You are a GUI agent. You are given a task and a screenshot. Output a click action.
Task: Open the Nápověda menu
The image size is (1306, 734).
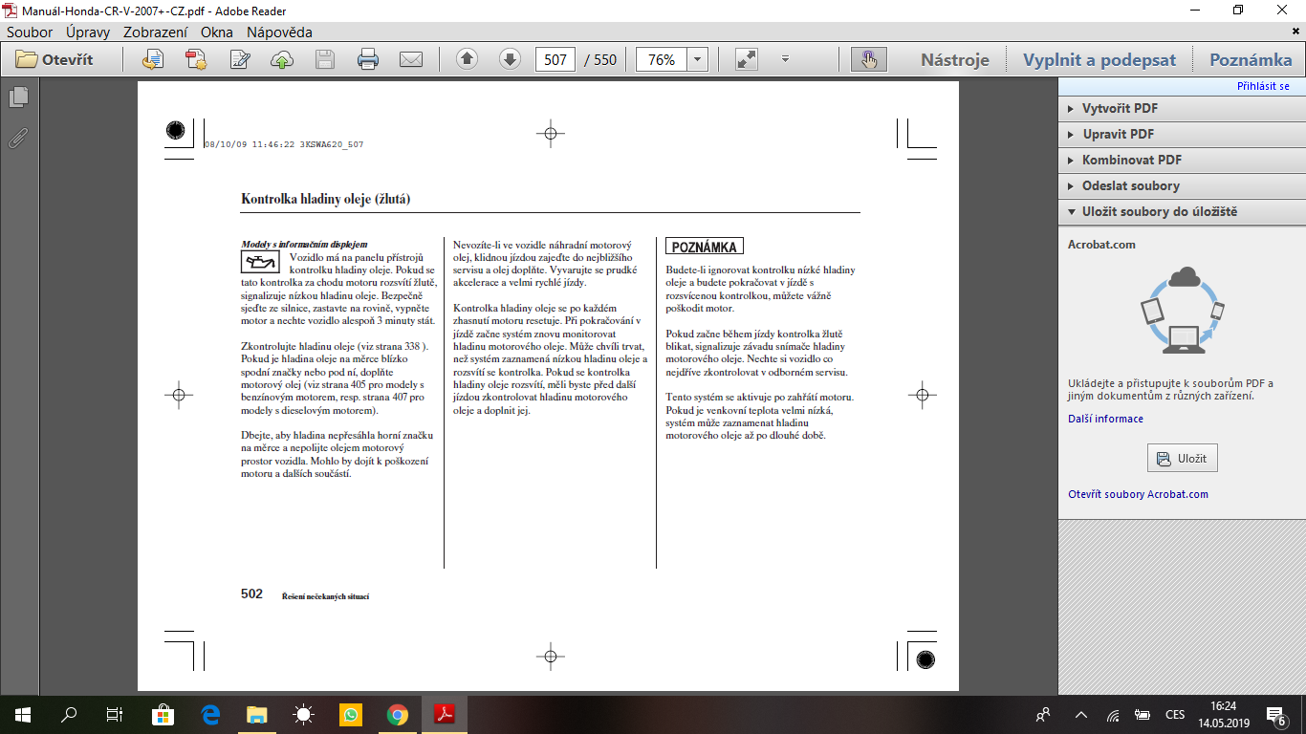point(279,32)
